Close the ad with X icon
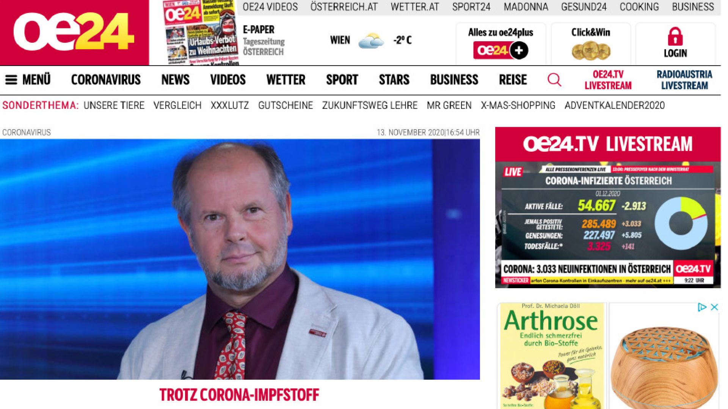Screen dimensions: 728x409 [714, 307]
